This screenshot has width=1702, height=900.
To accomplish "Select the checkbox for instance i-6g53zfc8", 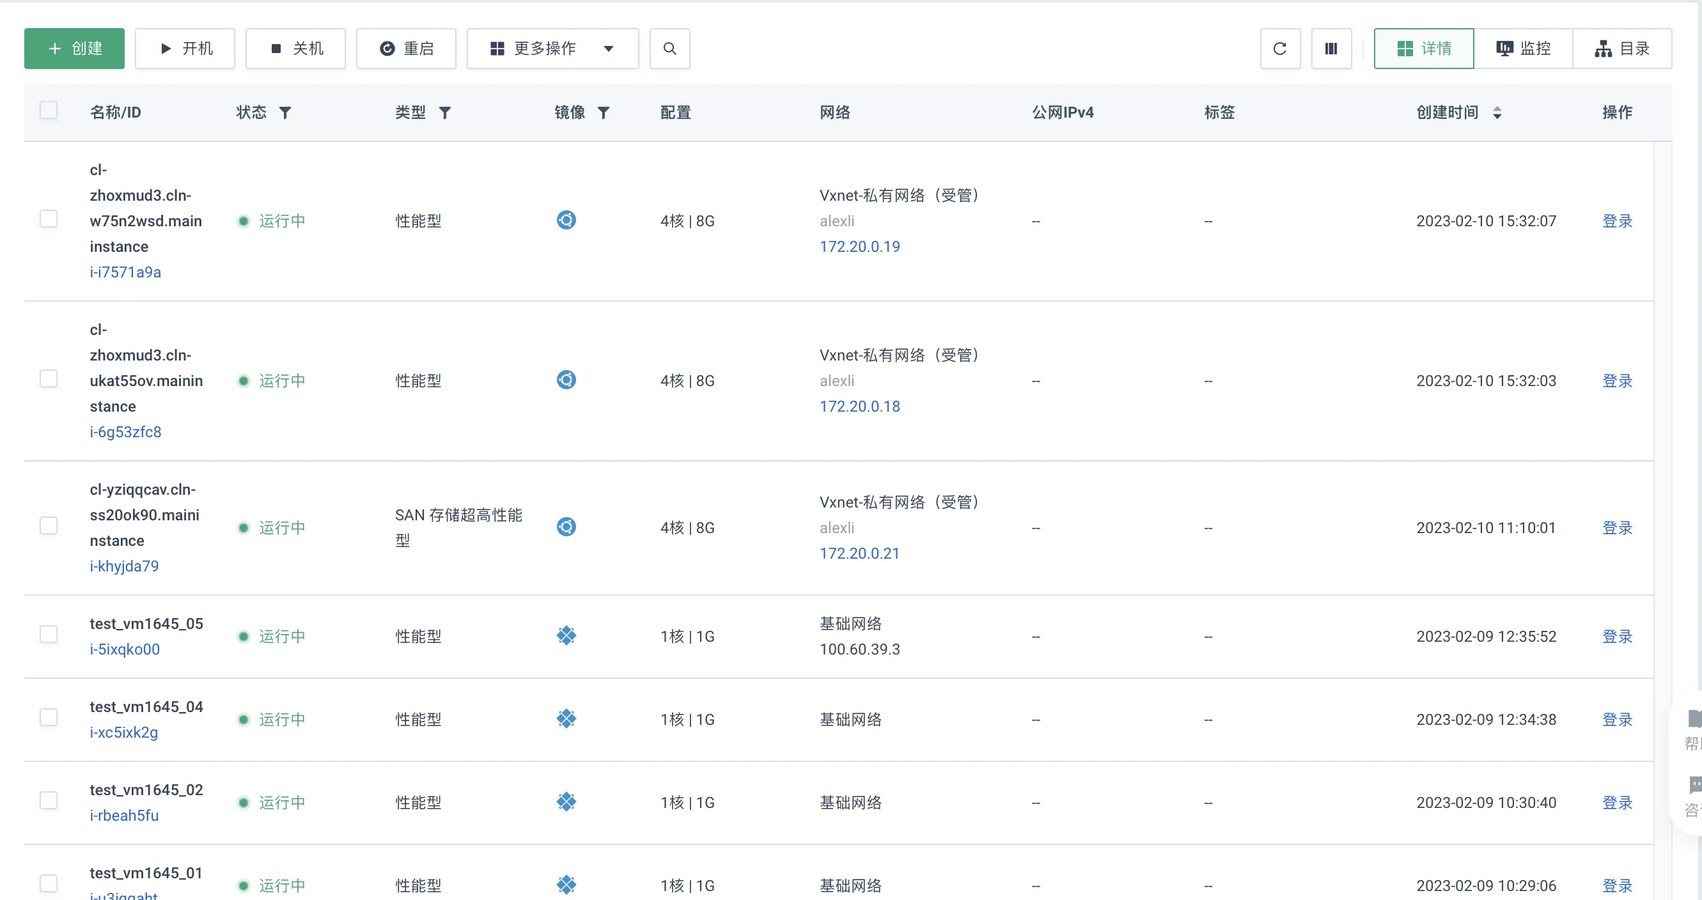I will point(49,378).
